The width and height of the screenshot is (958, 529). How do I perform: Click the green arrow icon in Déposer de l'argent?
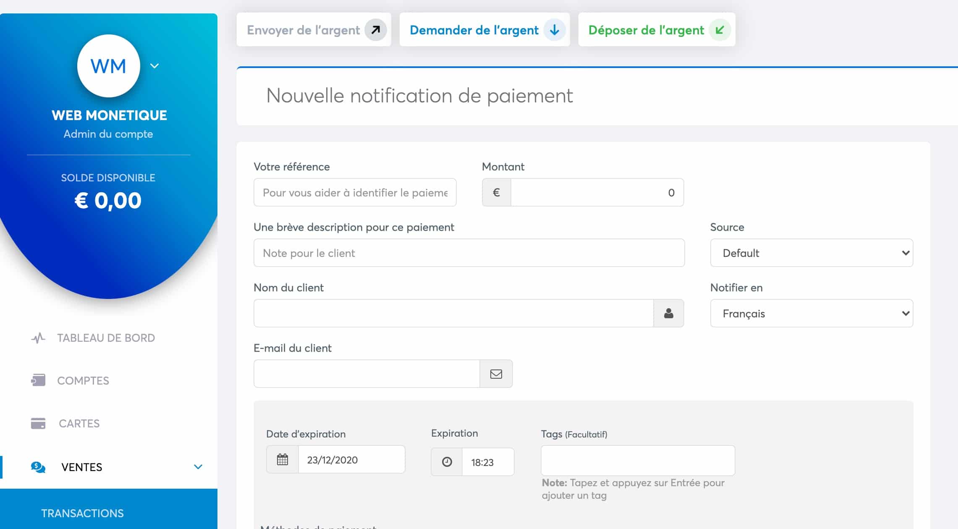[720, 30]
